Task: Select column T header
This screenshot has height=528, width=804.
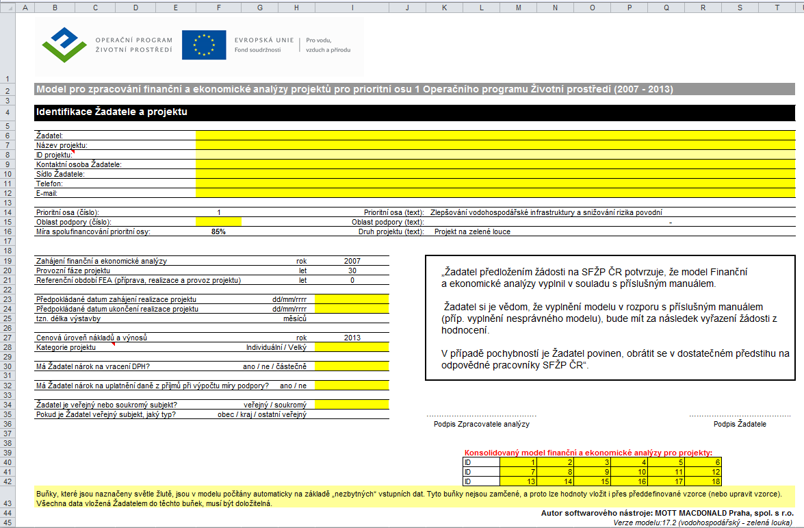Action: point(777,8)
